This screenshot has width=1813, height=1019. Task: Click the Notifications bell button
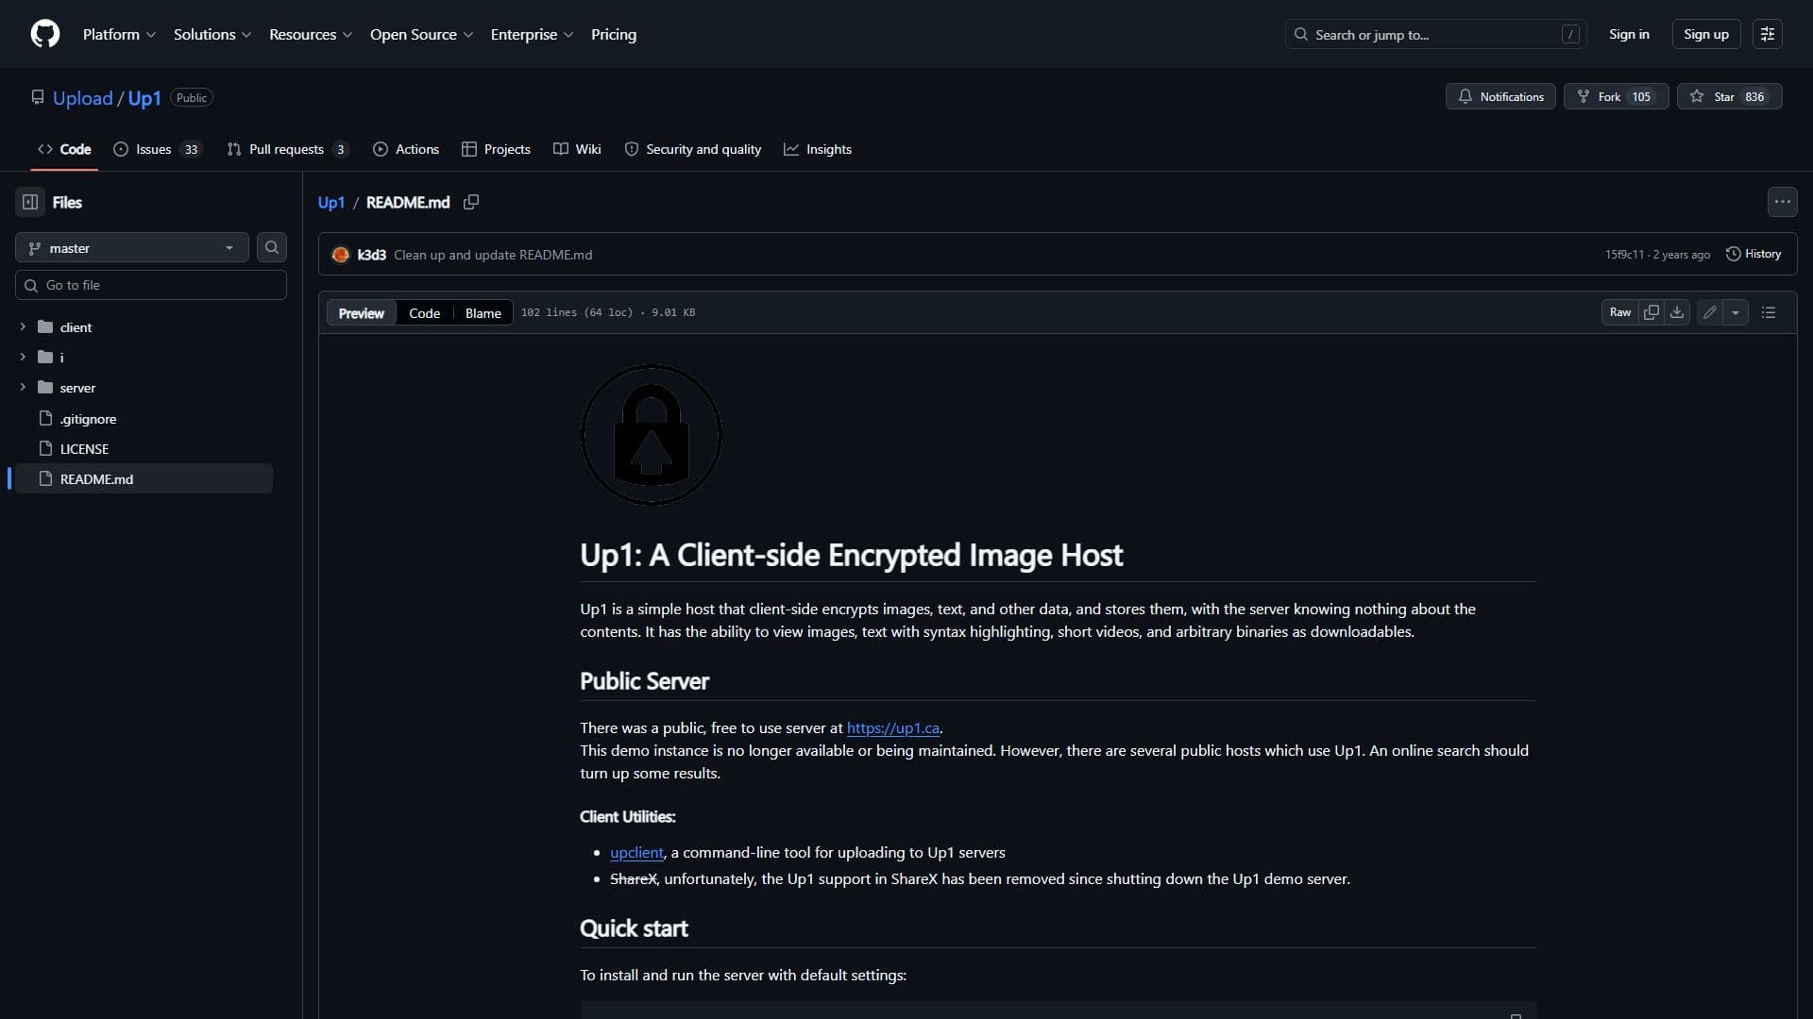(x=1500, y=96)
